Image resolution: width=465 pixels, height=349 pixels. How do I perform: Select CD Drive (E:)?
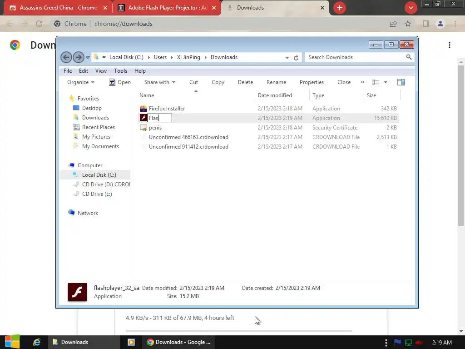point(97,194)
